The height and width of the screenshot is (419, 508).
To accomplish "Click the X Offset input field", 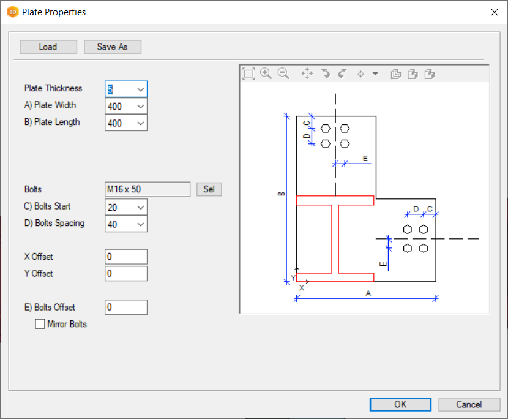I will click(126, 257).
